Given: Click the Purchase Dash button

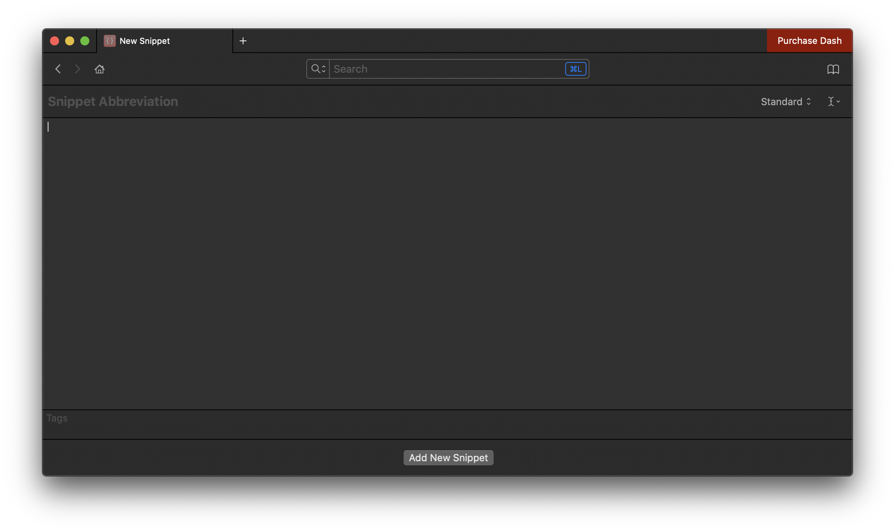Looking at the screenshot, I should 809,41.
